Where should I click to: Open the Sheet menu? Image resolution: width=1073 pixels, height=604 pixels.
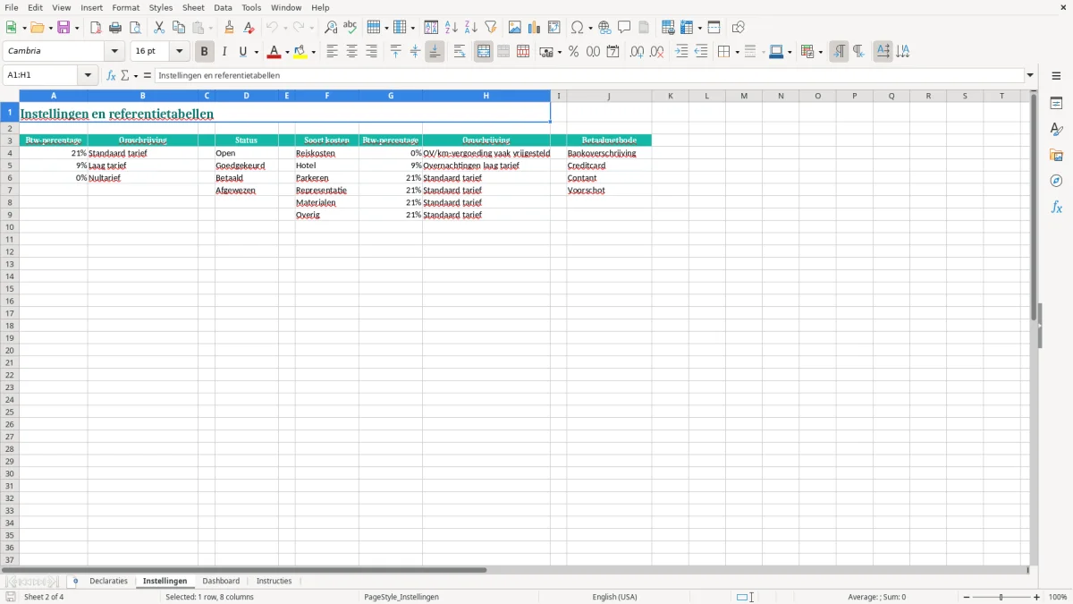coord(194,7)
